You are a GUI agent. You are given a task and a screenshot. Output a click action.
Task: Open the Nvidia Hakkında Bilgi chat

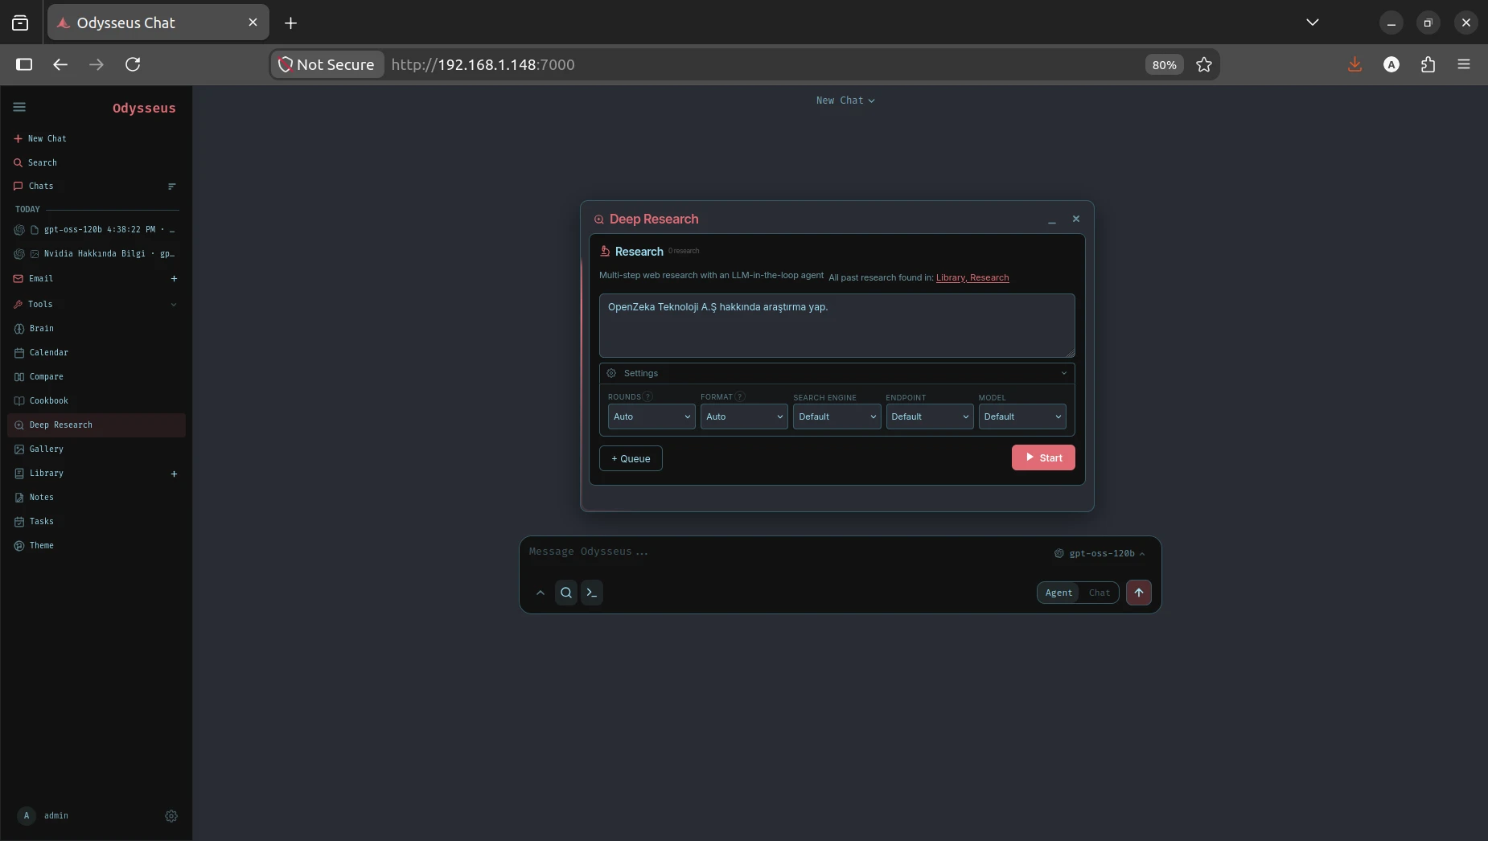point(97,254)
